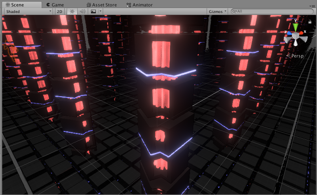
Task: Click the image effects icon in the toolbar
Action: [93, 12]
